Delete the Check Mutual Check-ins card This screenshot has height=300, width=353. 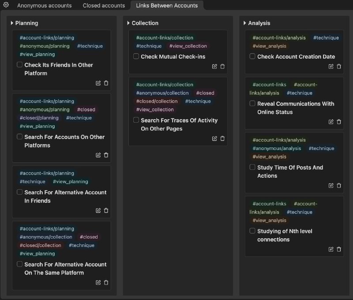point(222,66)
